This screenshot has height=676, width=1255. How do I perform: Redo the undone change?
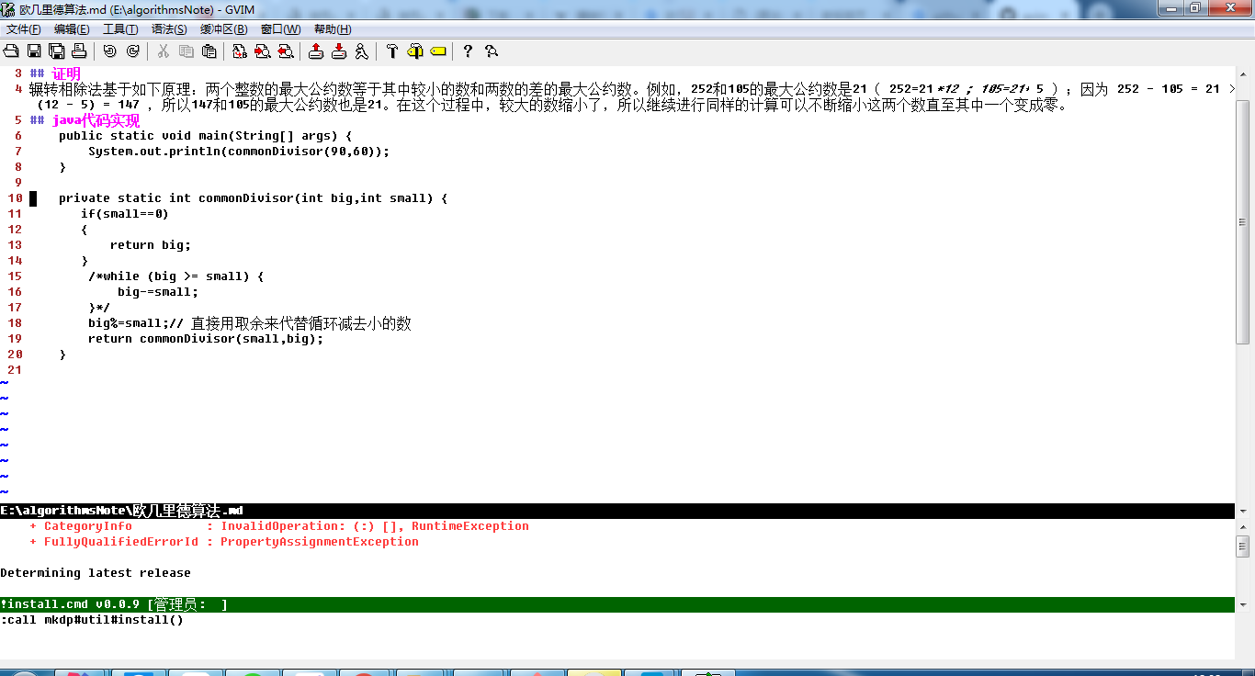(x=130, y=51)
